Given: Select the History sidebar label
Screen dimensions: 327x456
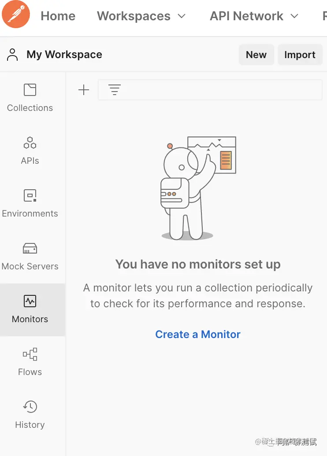Looking at the screenshot, I should pos(30,425).
